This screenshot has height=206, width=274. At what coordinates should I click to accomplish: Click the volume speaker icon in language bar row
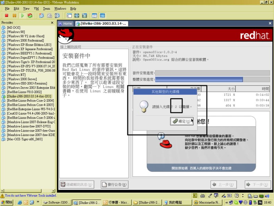[x=267, y=196]
